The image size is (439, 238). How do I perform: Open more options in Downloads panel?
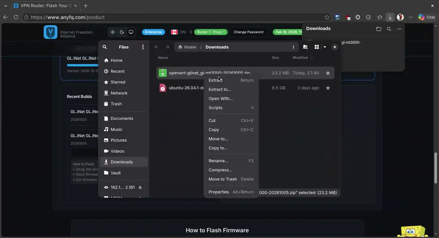[x=399, y=29]
